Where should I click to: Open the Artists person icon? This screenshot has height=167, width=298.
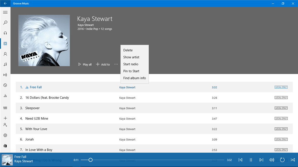(5, 54)
